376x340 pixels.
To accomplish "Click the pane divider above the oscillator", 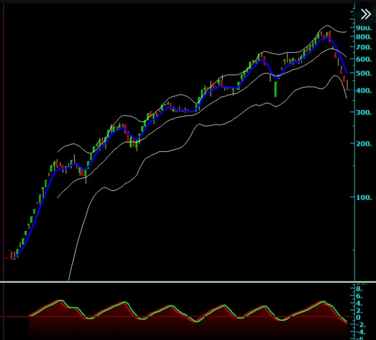I will pyautogui.click(x=188, y=282).
